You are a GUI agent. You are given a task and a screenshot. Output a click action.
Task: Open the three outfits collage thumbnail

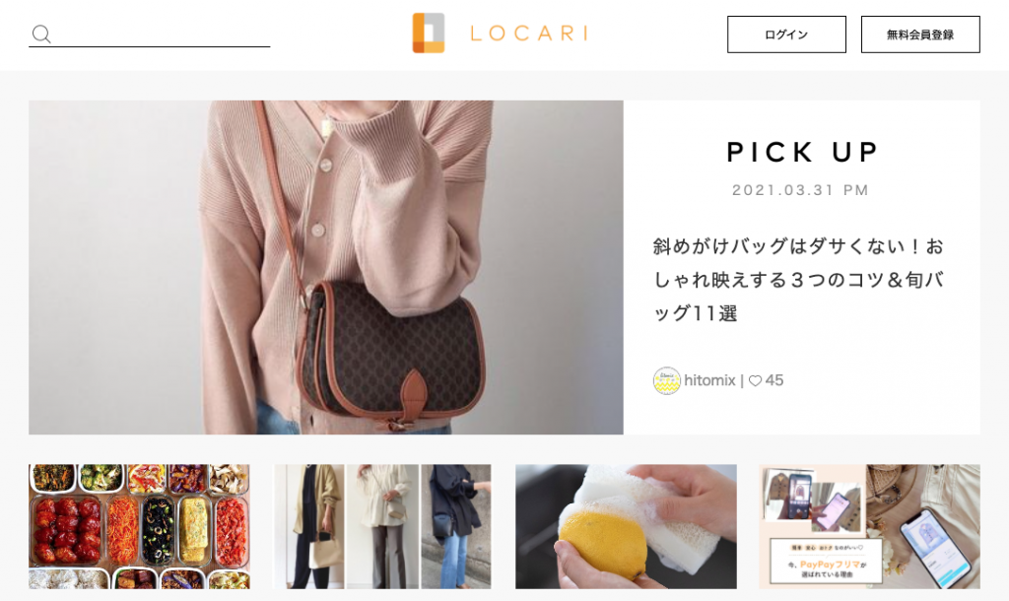(382, 526)
